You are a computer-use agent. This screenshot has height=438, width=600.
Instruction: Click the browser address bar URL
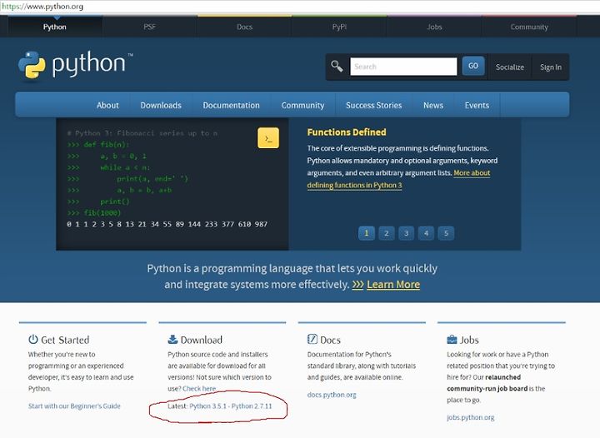[42, 7]
